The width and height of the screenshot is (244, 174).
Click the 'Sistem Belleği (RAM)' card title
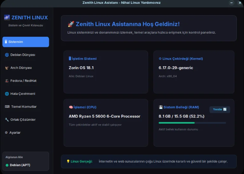click(x=181, y=107)
